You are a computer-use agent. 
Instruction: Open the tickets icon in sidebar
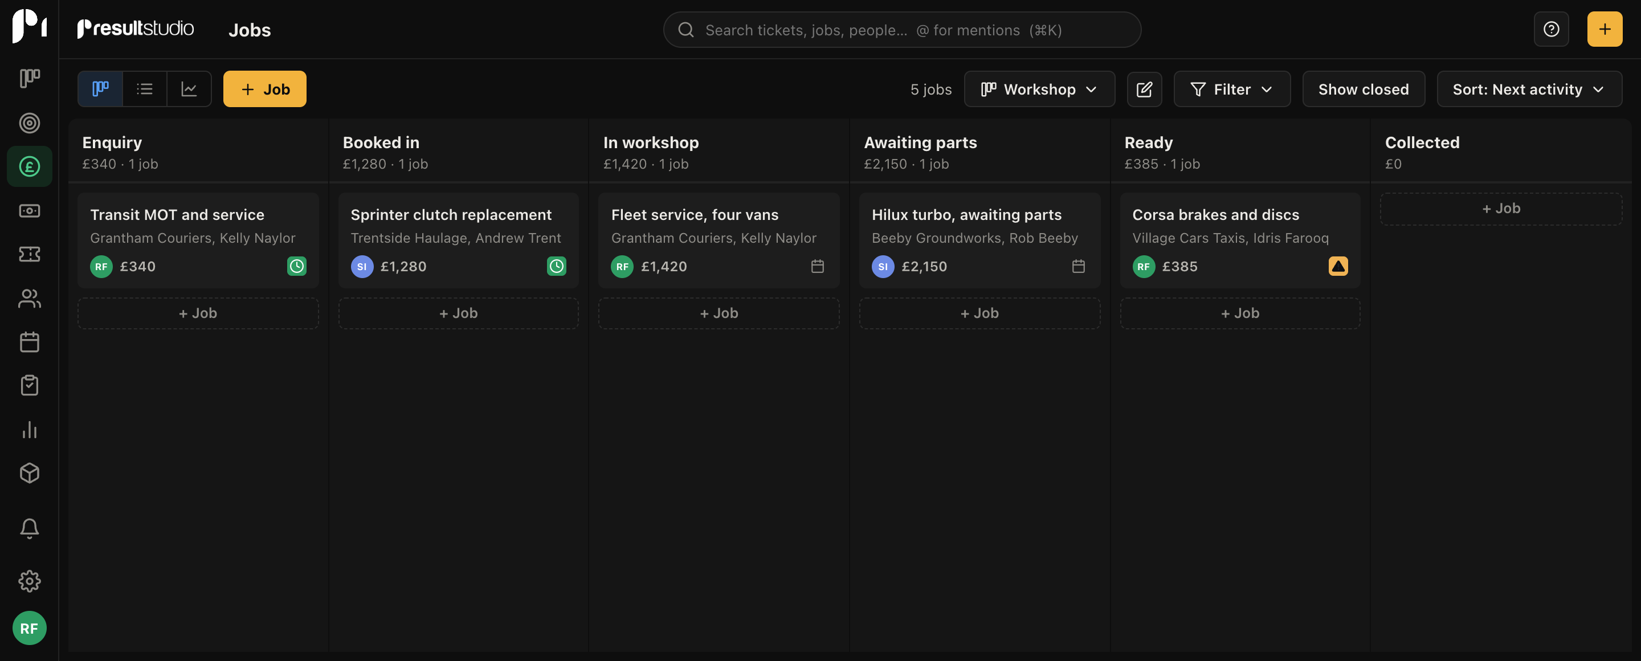[29, 254]
